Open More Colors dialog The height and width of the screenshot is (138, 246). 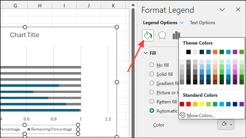(201, 116)
